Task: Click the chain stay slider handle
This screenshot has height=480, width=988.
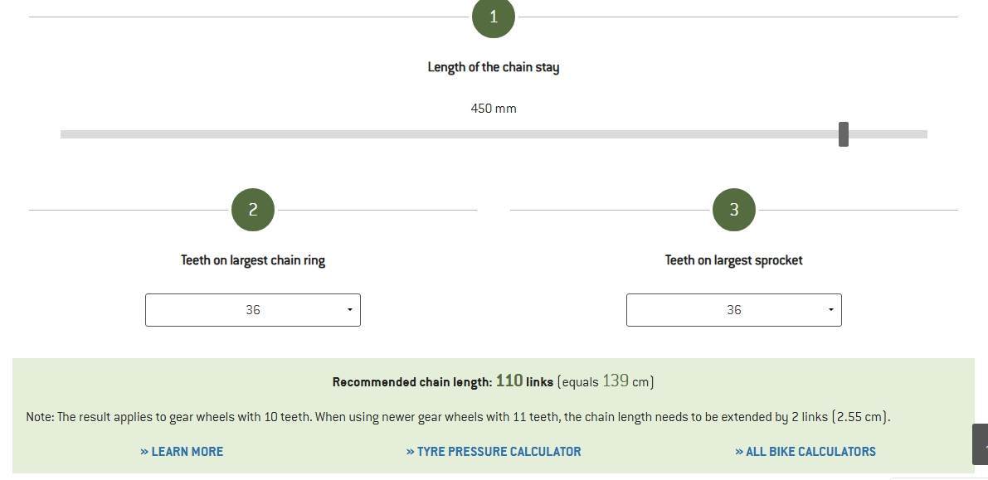Action: coord(844,134)
